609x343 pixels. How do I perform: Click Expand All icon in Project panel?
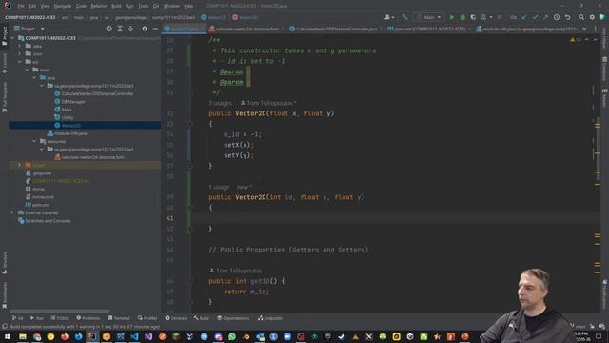click(120, 29)
